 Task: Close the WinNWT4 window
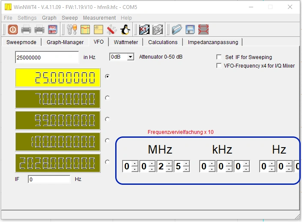tap(290, 7)
